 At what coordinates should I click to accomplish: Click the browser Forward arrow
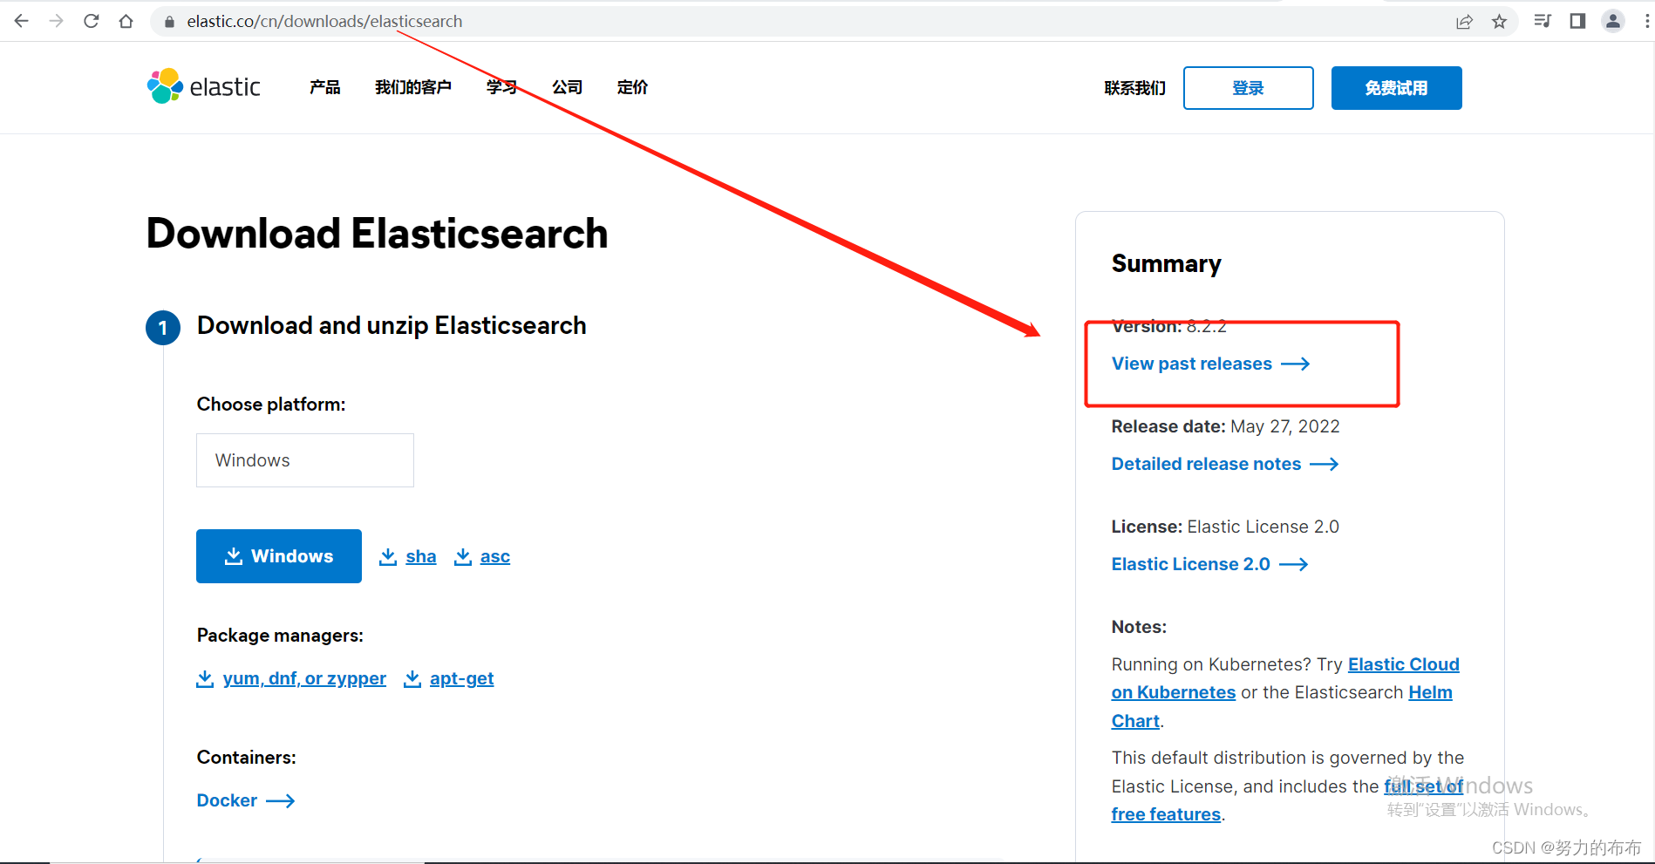click(56, 21)
